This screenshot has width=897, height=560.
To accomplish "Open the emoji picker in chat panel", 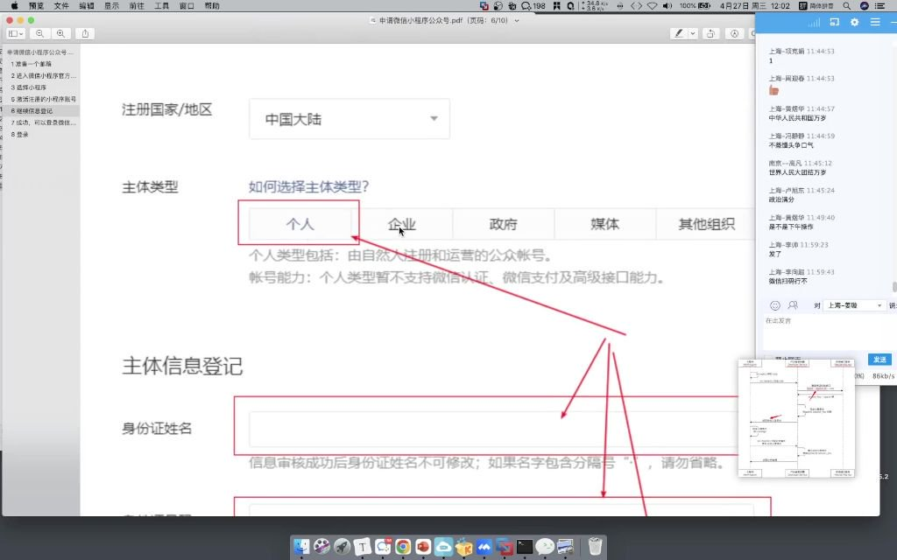I will pyautogui.click(x=775, y=305).
